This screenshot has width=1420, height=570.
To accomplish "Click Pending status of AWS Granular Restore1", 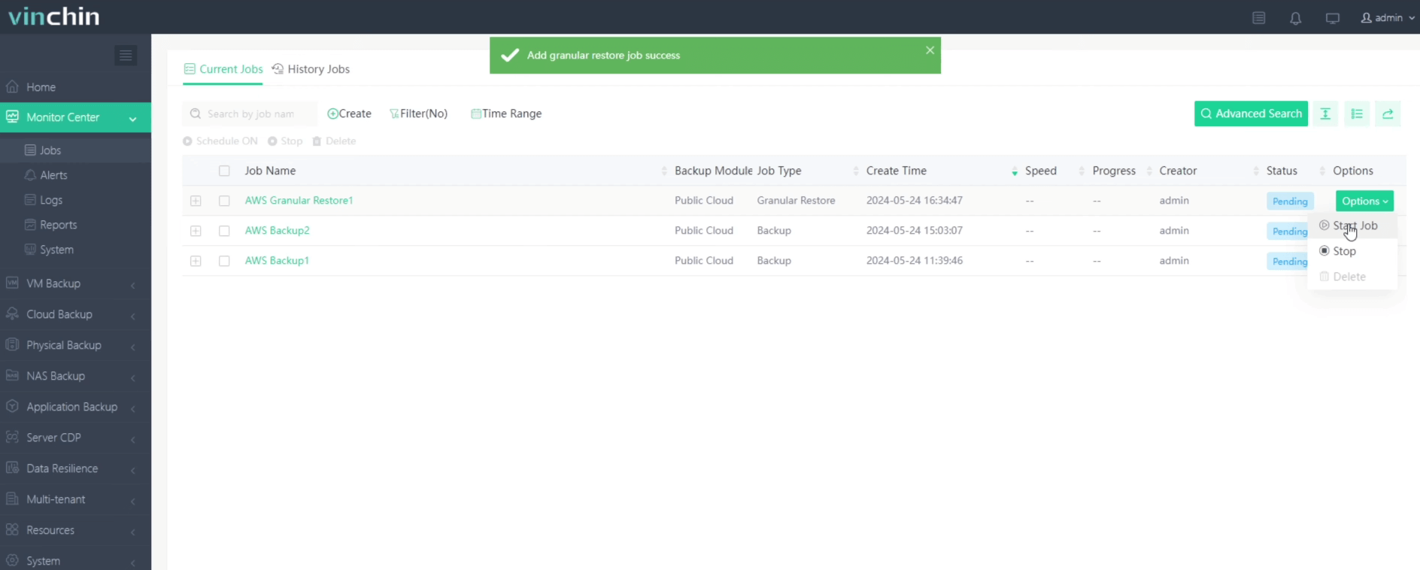I will click(1290, 202).
